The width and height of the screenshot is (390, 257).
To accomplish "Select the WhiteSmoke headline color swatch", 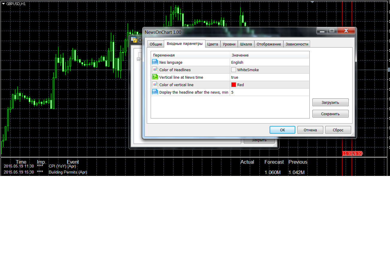I will click(x=234, y=70).
